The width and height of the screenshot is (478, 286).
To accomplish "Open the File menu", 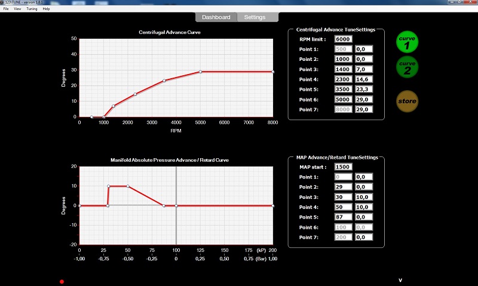I will coord(6,10).
